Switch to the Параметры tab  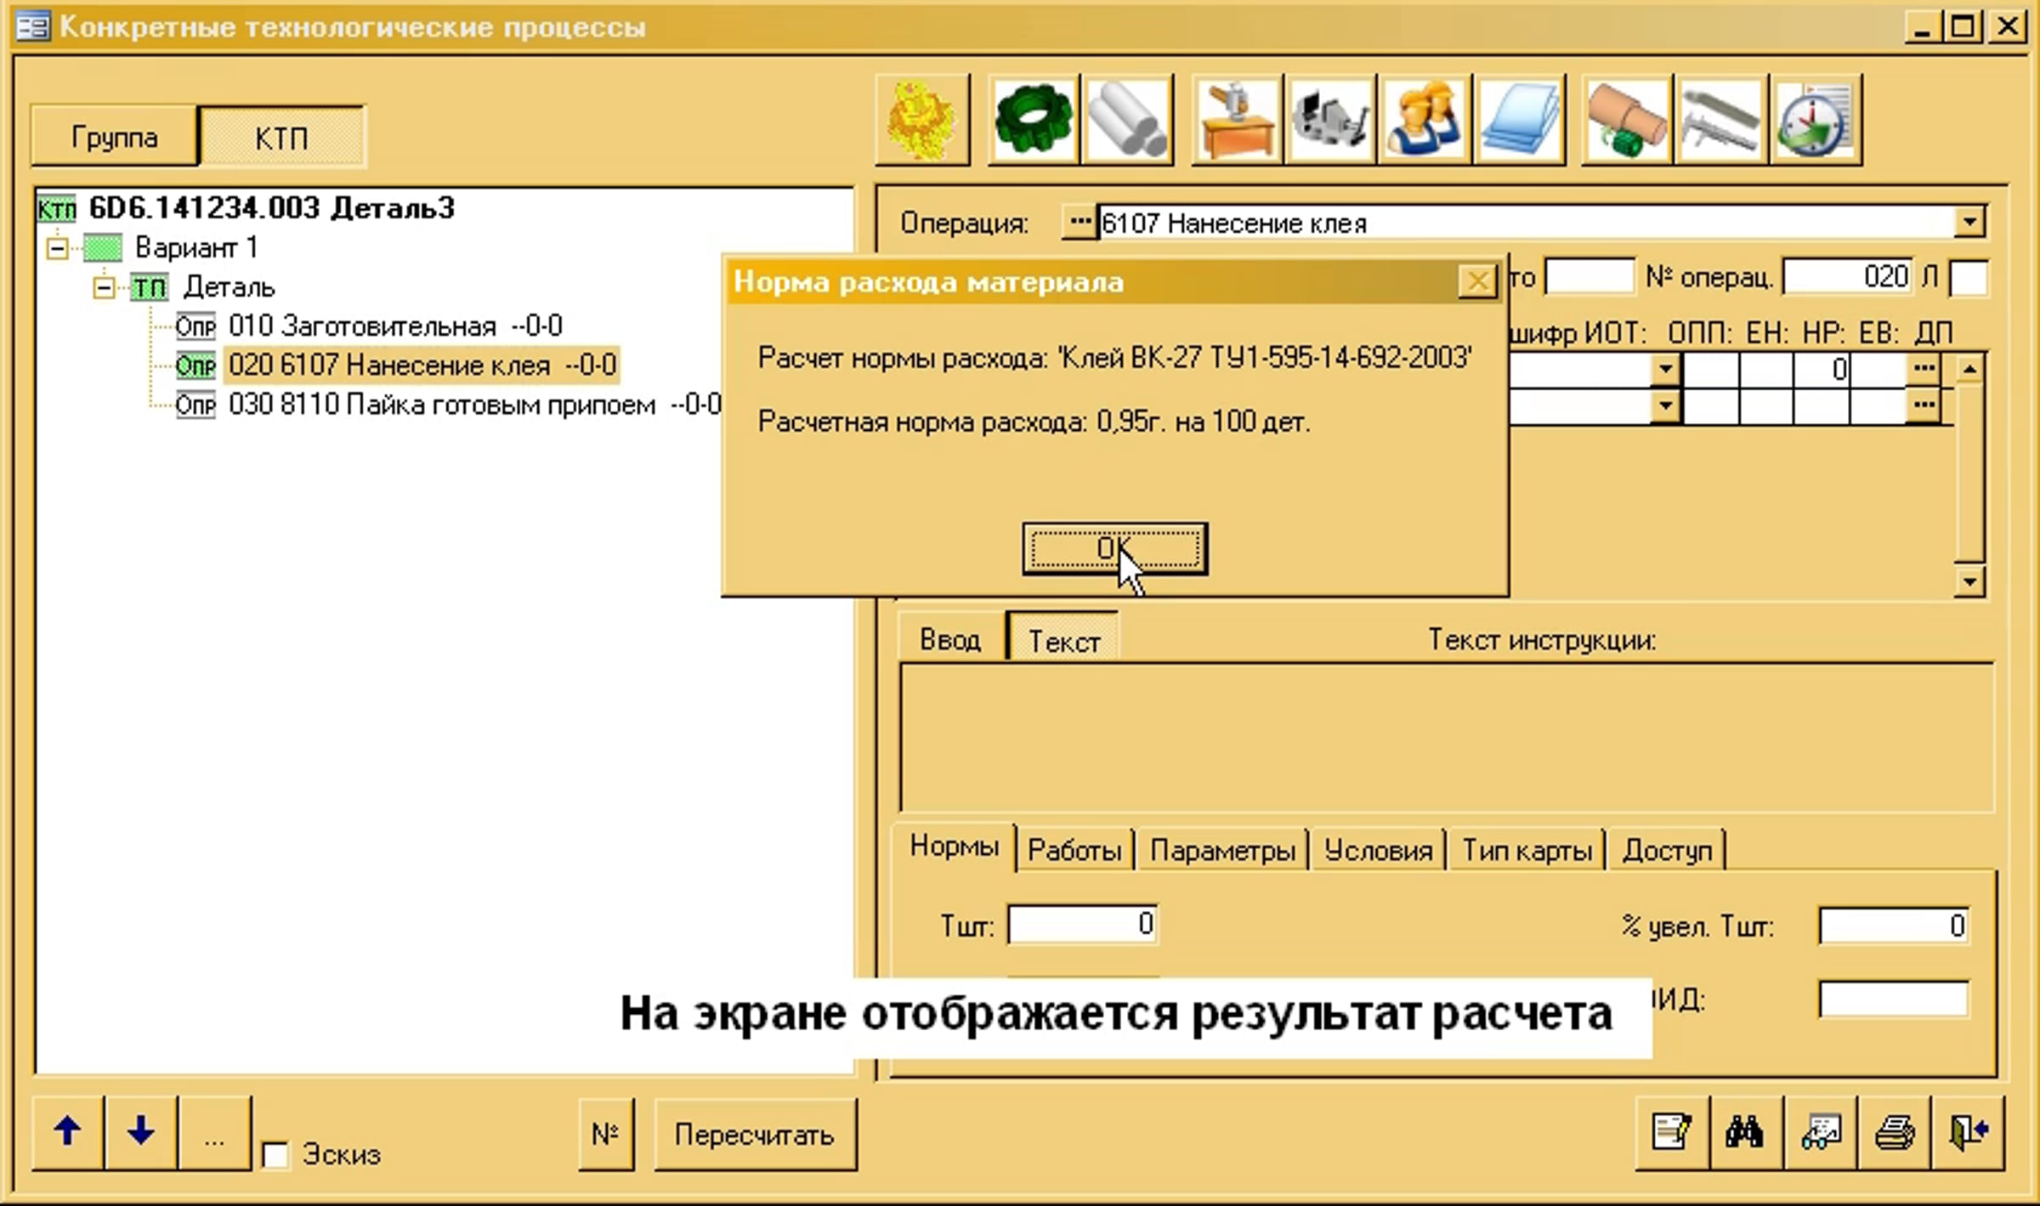coord(1221,851)
